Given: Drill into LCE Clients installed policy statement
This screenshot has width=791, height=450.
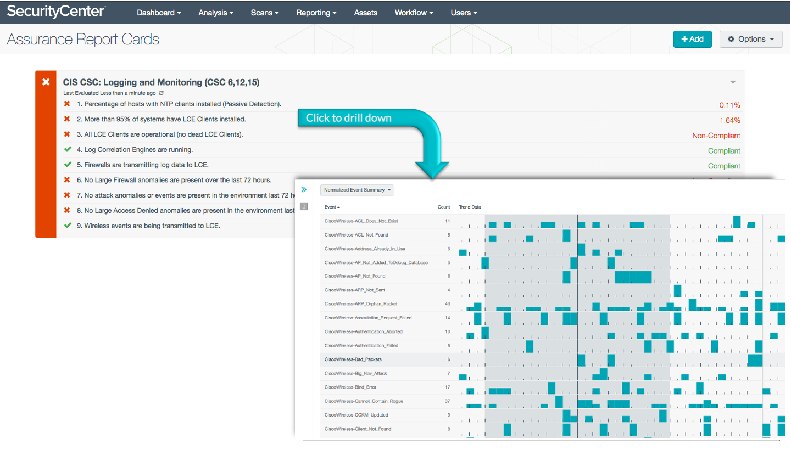Looking at the screenshot, I should click(161, 119).
